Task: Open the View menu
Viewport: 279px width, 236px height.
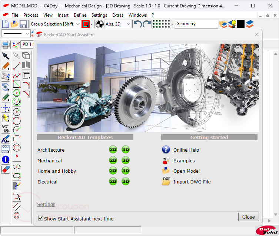Action: pyautogui.click(x=48, y=15)
